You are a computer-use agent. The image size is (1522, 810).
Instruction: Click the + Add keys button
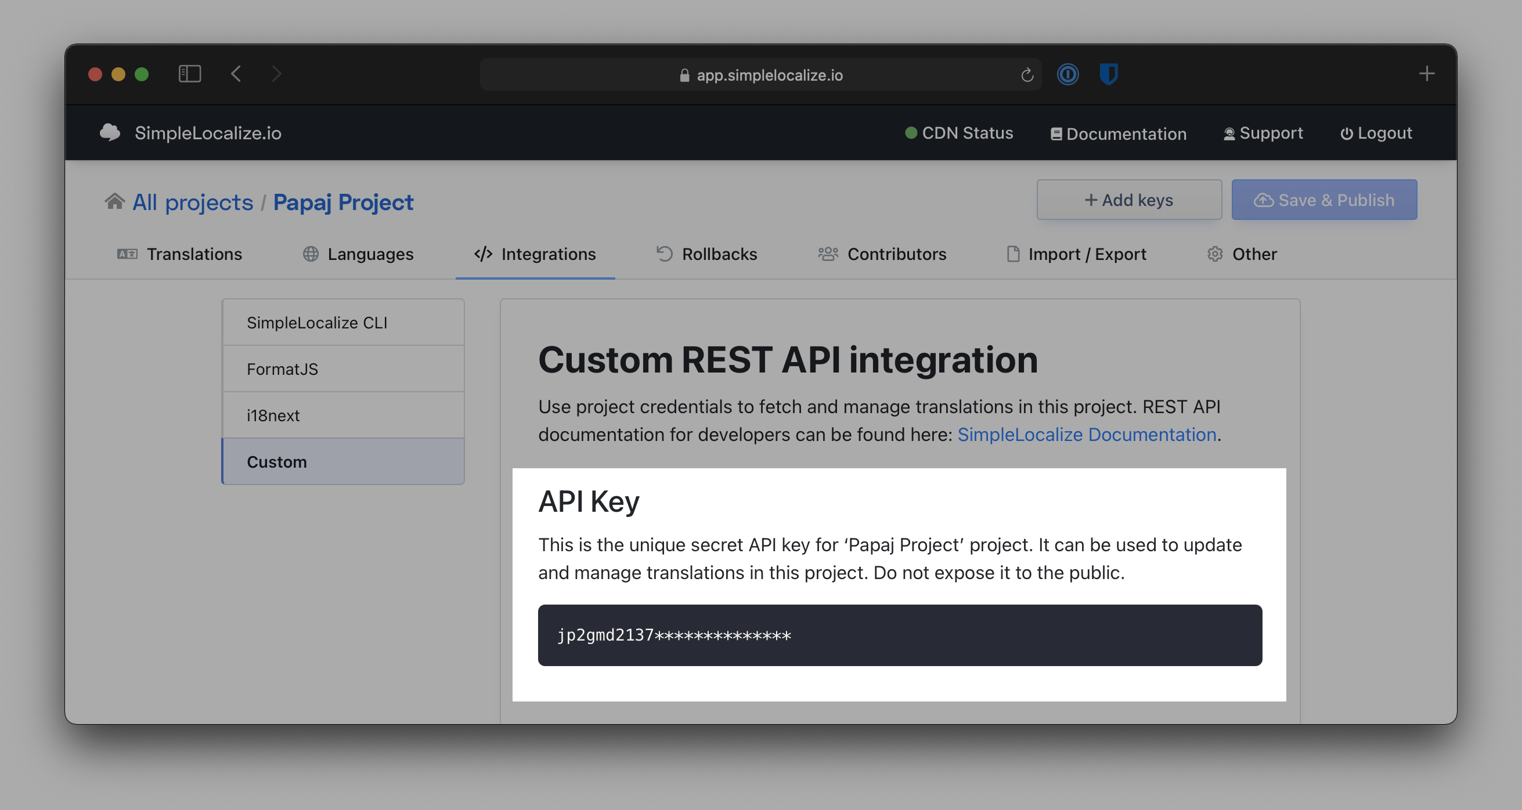pos(1127,199)
